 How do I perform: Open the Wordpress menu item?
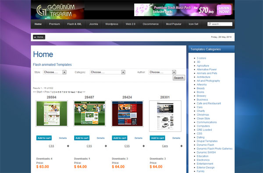(112, 24)
